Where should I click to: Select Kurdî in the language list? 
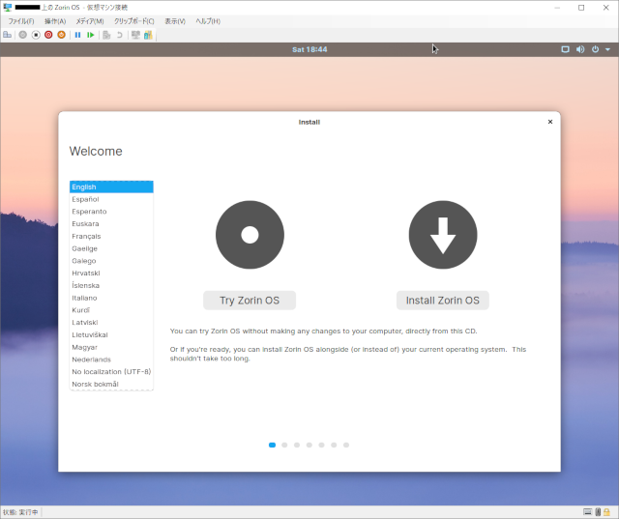[x=111, y=310]
